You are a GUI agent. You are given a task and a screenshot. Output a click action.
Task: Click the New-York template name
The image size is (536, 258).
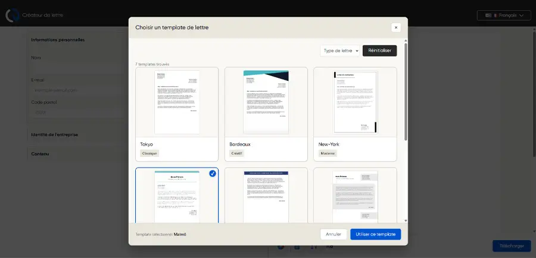(x=329, y=144)
